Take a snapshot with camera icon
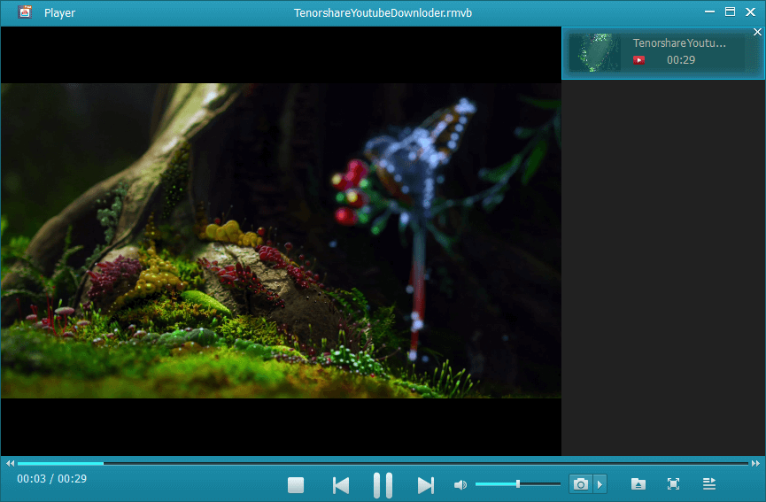The width and height of the screenshot is (766, 502). [x=580, y=484]
